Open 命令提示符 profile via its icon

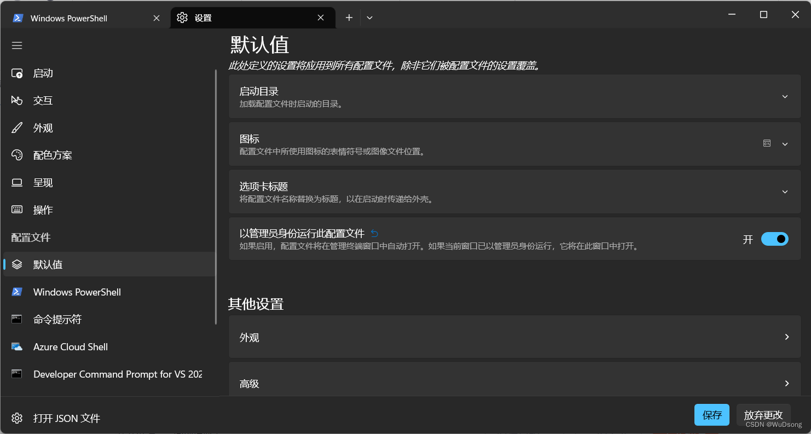[17, 319]
